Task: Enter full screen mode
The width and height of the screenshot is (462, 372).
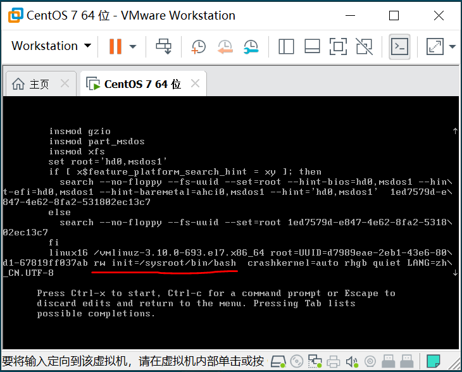Action: (x=338, y=47)
